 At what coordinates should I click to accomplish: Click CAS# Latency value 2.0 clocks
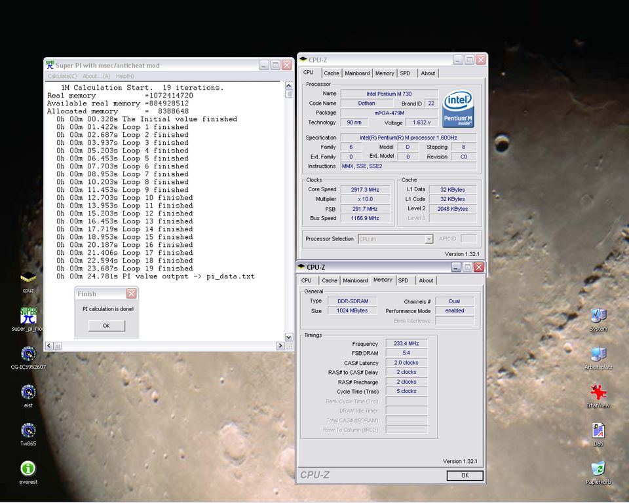pyautogui.click(x=406, y=363)
